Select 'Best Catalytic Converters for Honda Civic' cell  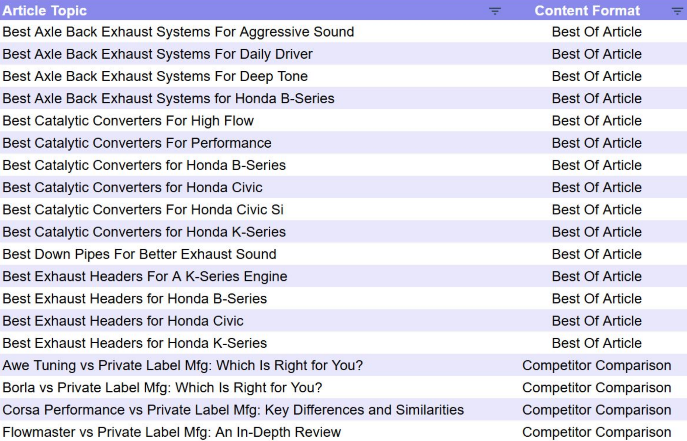pyautogui.click(x=133, y=188)
